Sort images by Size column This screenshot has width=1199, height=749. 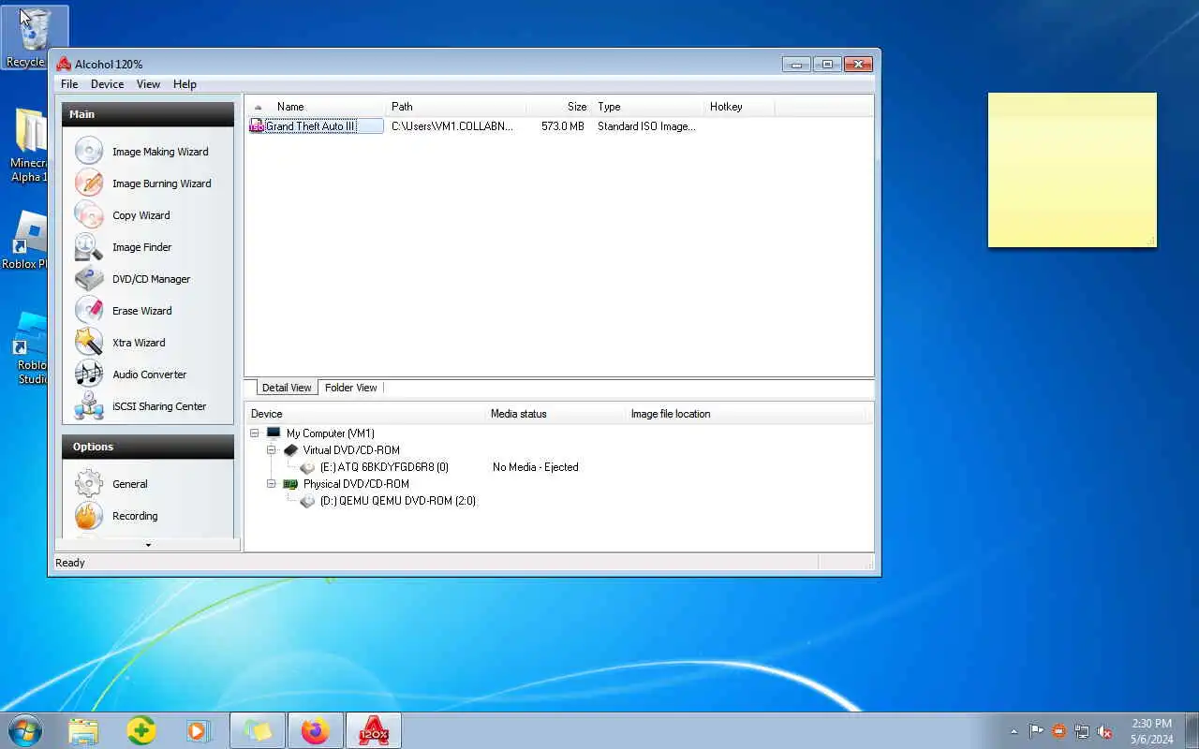tap(558, 107)
